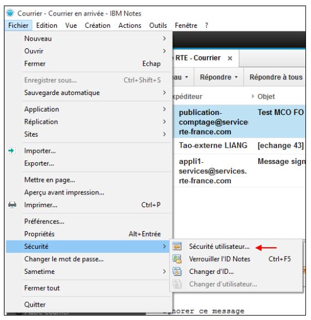
Task: Click the Sécurité utilisateur key icon
Action: pos(177,246)
